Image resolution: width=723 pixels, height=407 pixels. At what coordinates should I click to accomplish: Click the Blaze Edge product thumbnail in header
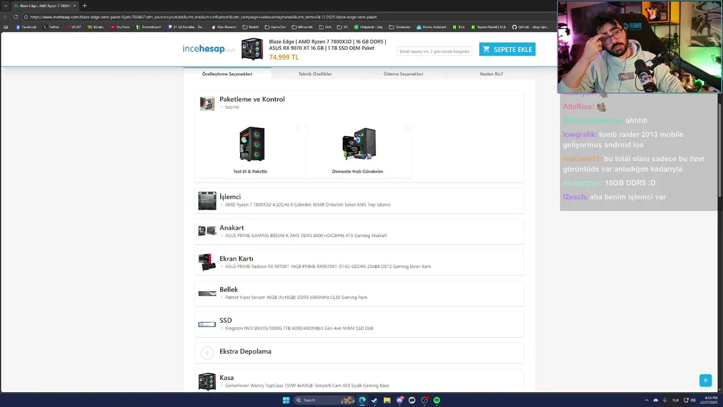(x=252, y=49)
